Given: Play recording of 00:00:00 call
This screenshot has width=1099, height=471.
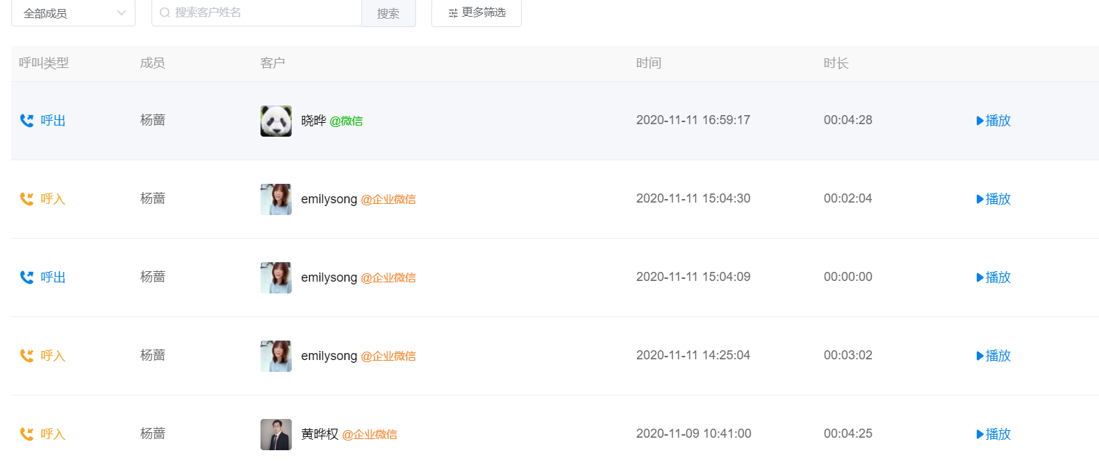Looking at the screenshot, I should [993, 277].
